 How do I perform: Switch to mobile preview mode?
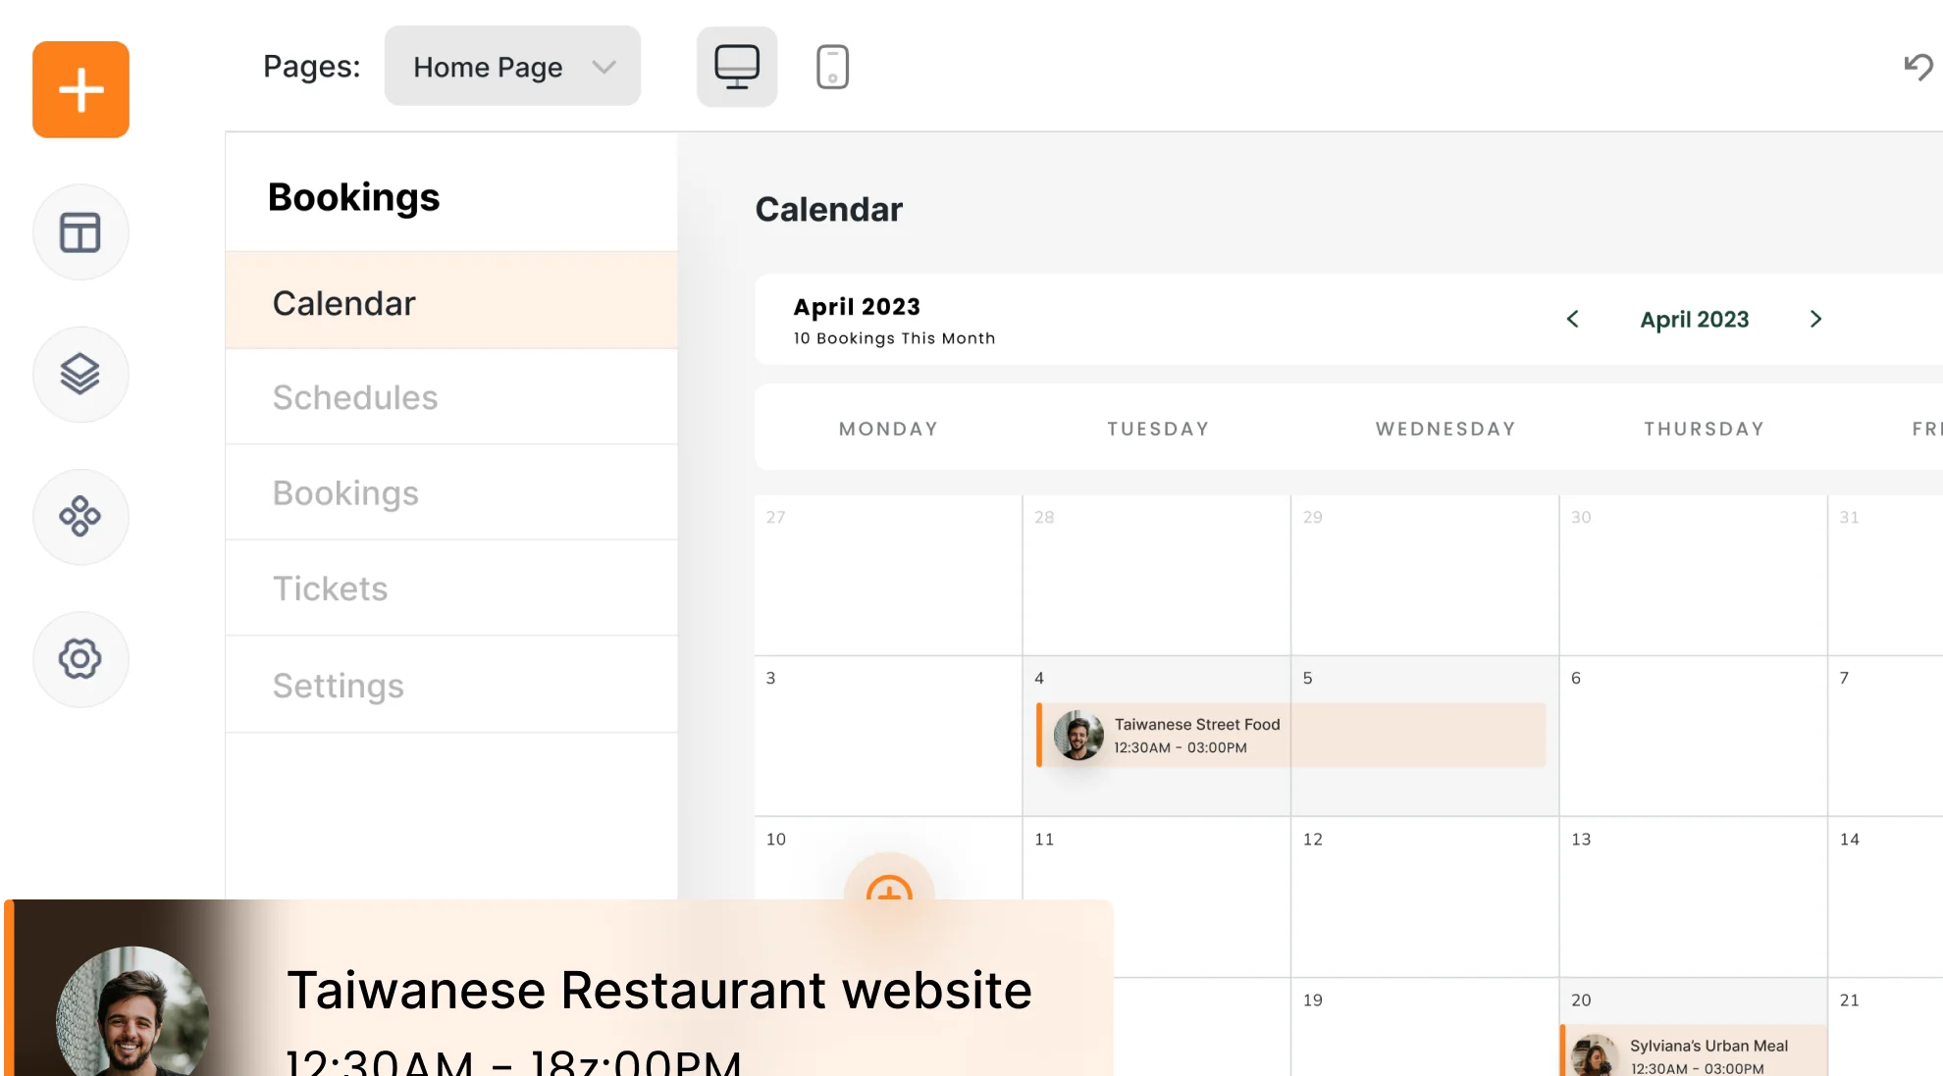(832, 67)
